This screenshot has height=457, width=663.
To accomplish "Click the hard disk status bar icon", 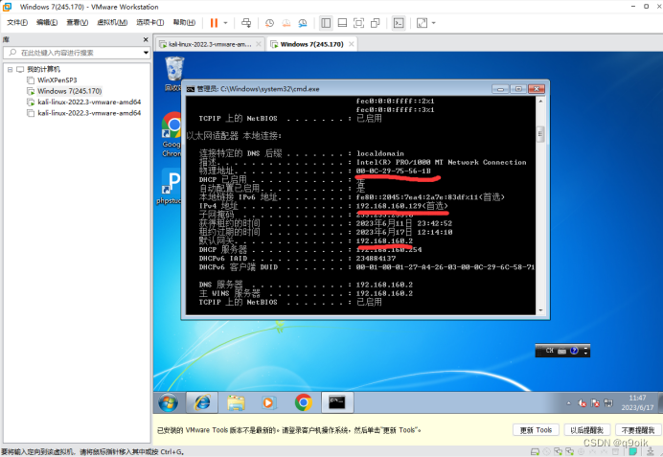I will click(x=535, y=451).
